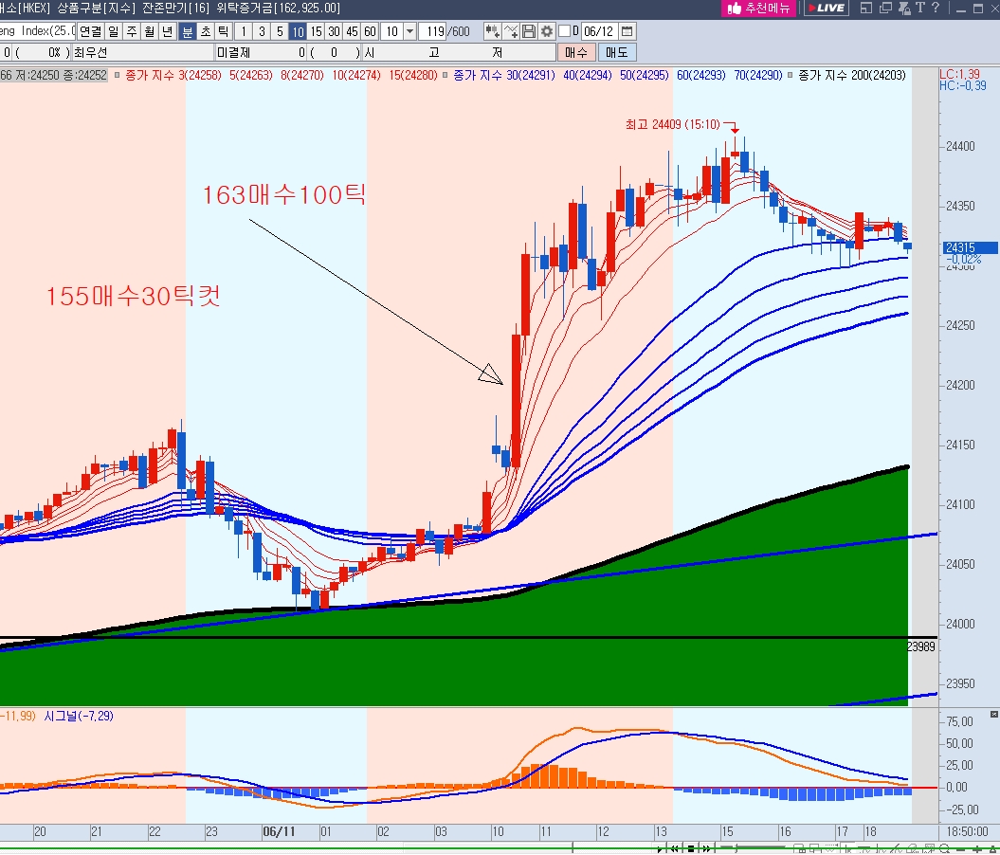This screenshot has width=1000, height=855.
Task: Click the 23989 horizontal line label
Action: pos(921,646)
